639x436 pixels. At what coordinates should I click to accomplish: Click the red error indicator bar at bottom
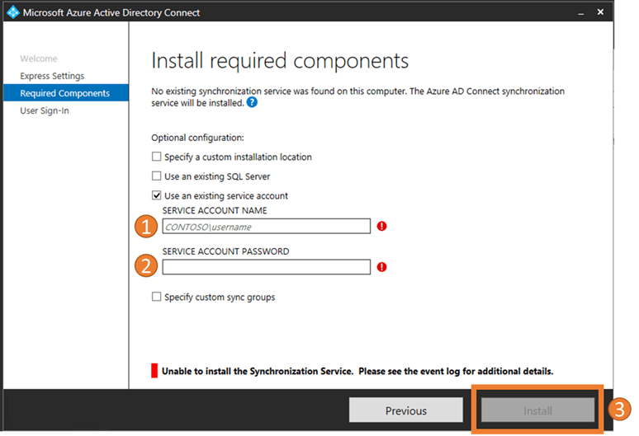[x=154, y=371]
